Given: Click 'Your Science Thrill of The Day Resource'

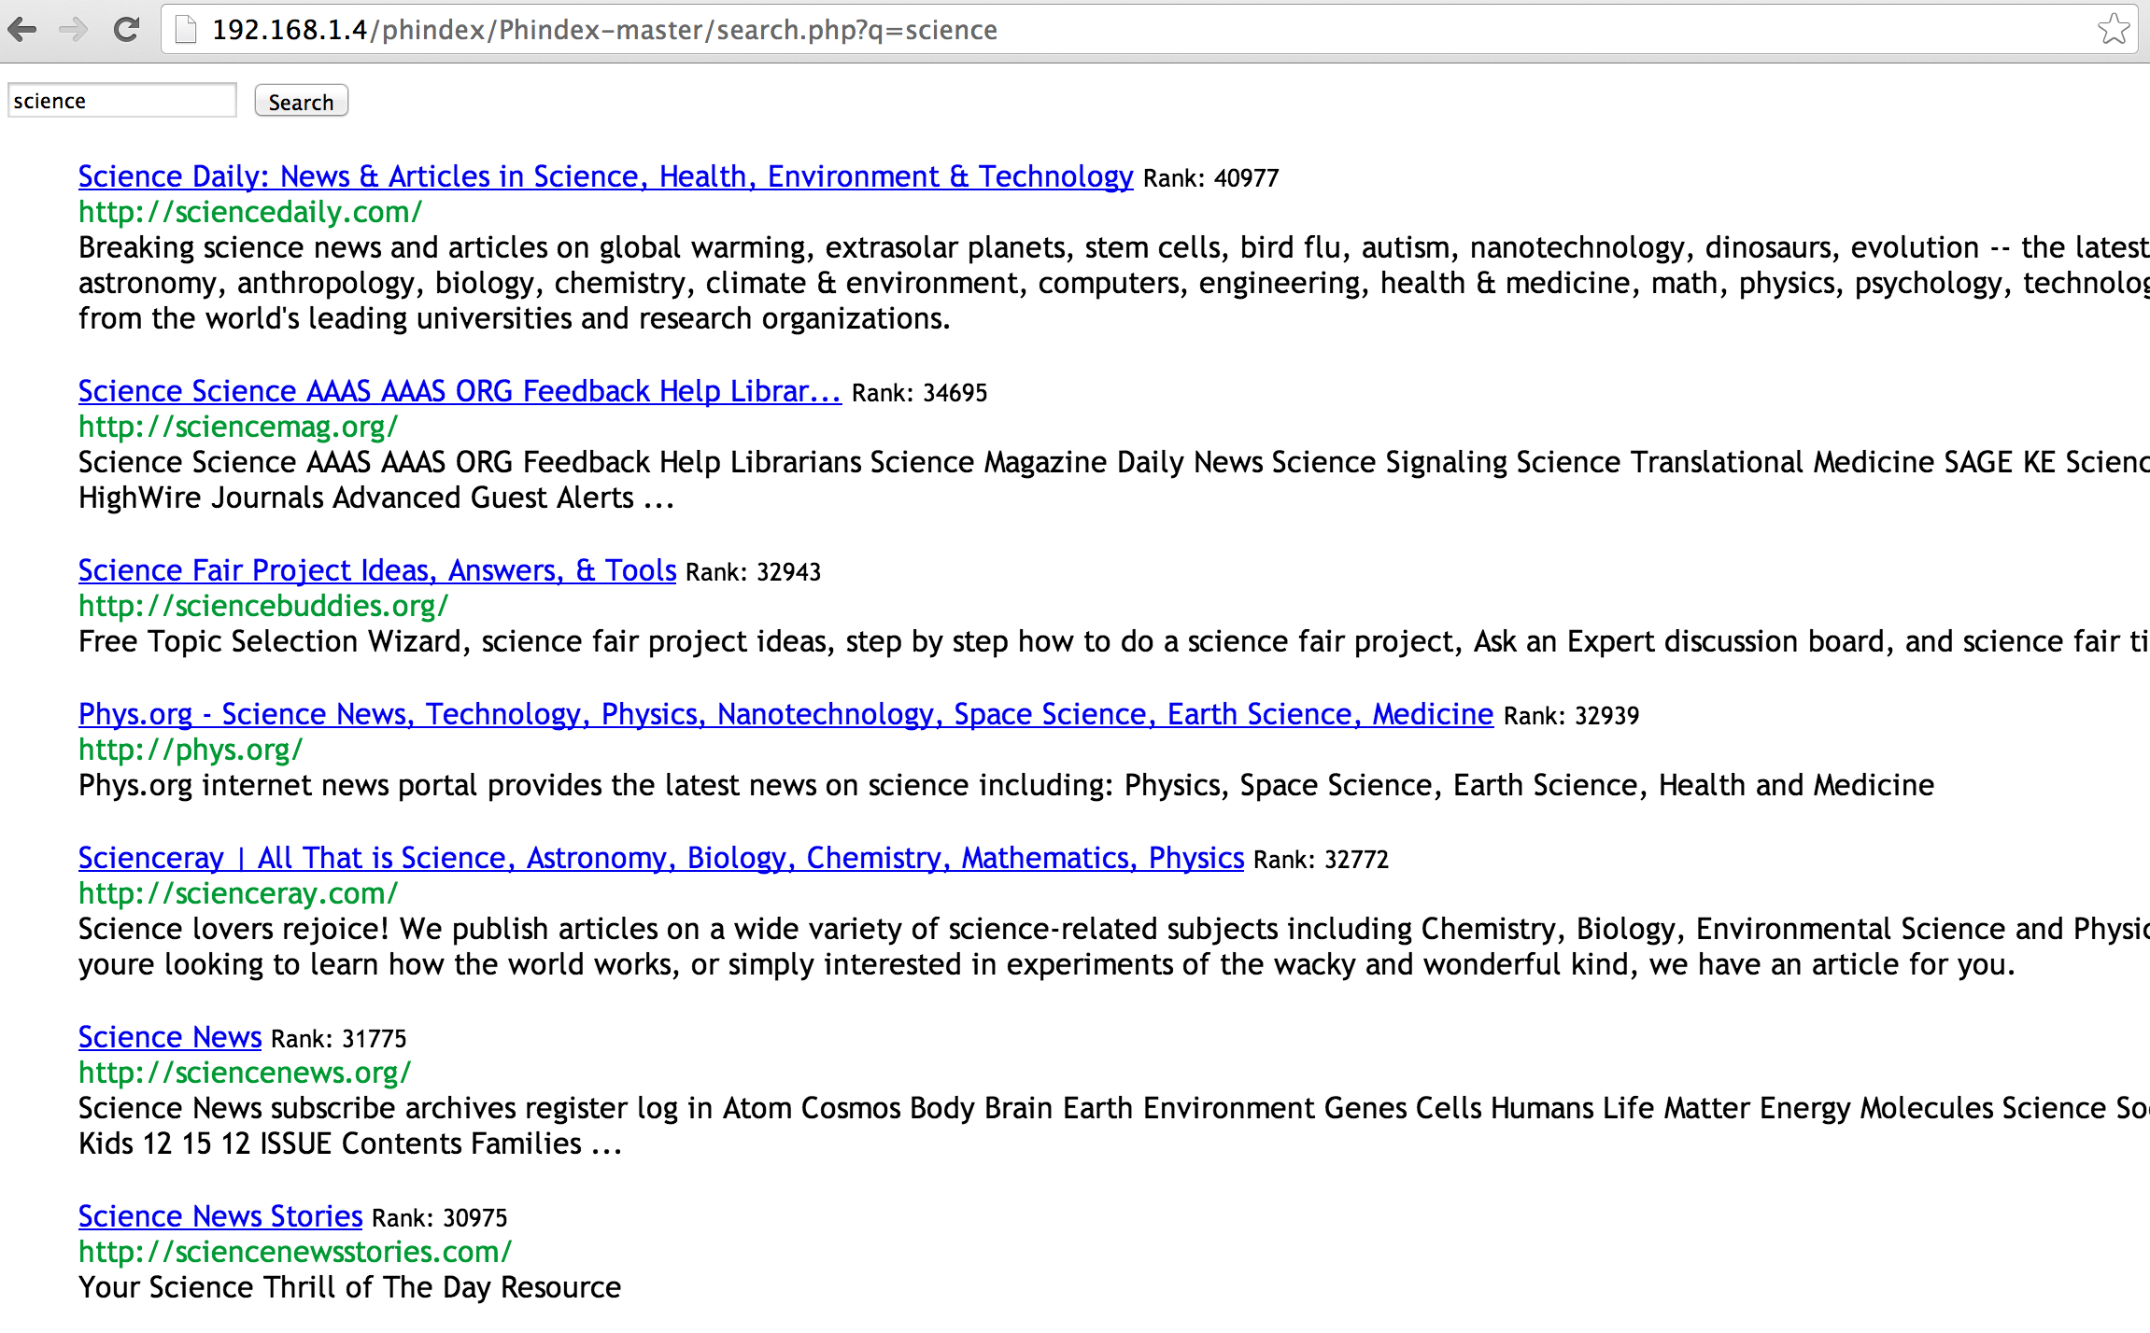Looking at the screenshot, I should click(350, 1287).
